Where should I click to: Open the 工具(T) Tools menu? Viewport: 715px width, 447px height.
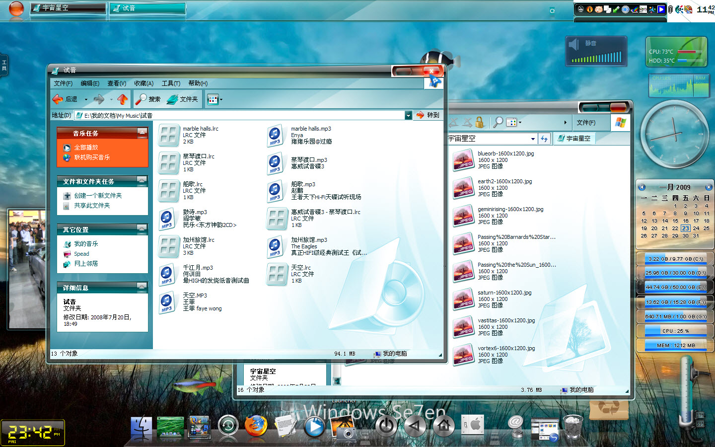coord(171,83)
